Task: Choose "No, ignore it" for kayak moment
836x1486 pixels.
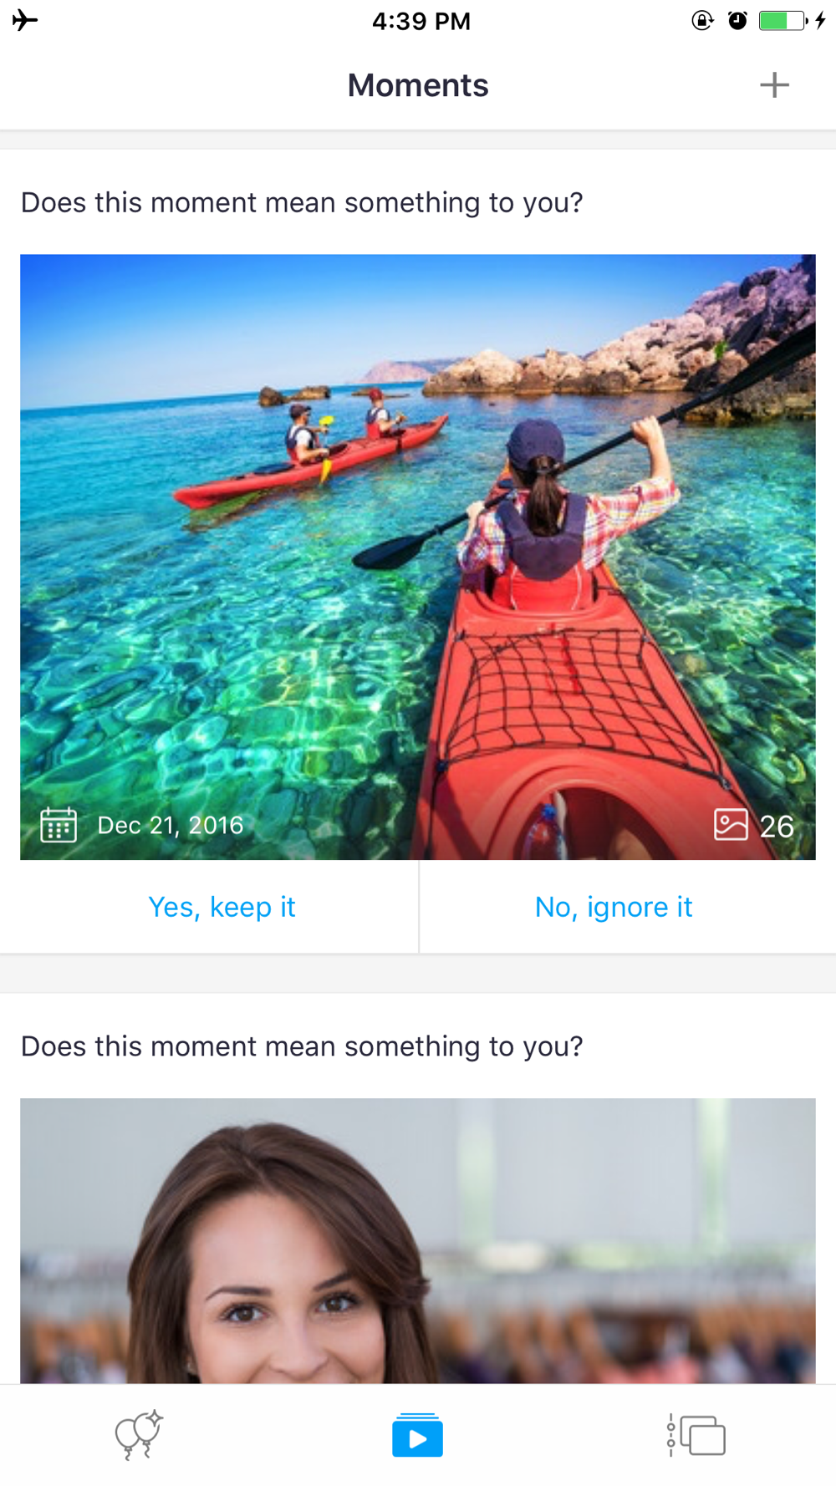Action: [x=614, y=907]
